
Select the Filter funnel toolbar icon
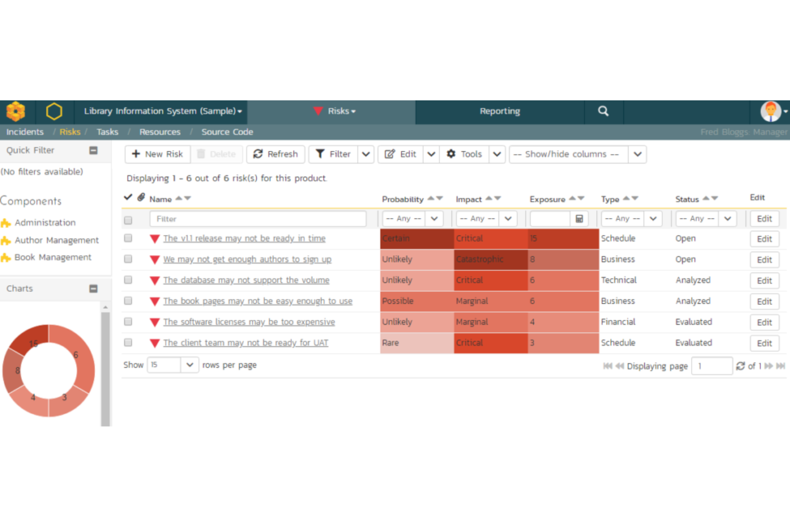(x=320, y=154)
